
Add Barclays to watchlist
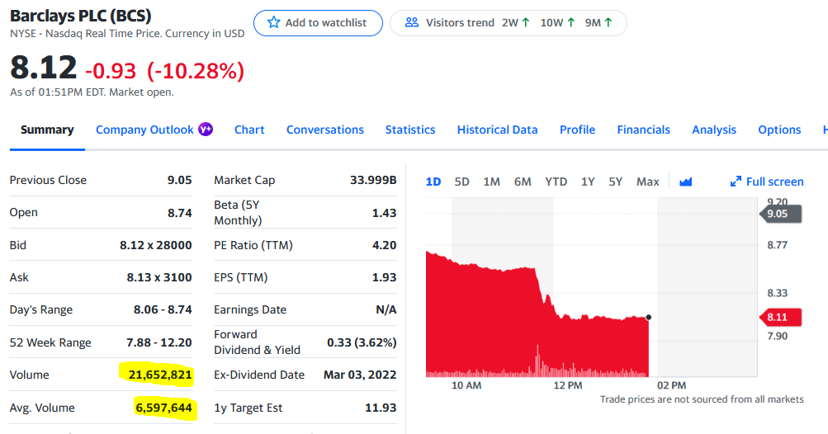tap(318, 23)
